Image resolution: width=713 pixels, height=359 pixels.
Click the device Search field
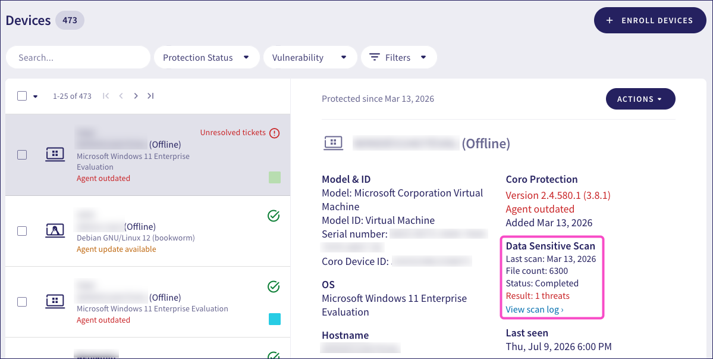(78, 57)
